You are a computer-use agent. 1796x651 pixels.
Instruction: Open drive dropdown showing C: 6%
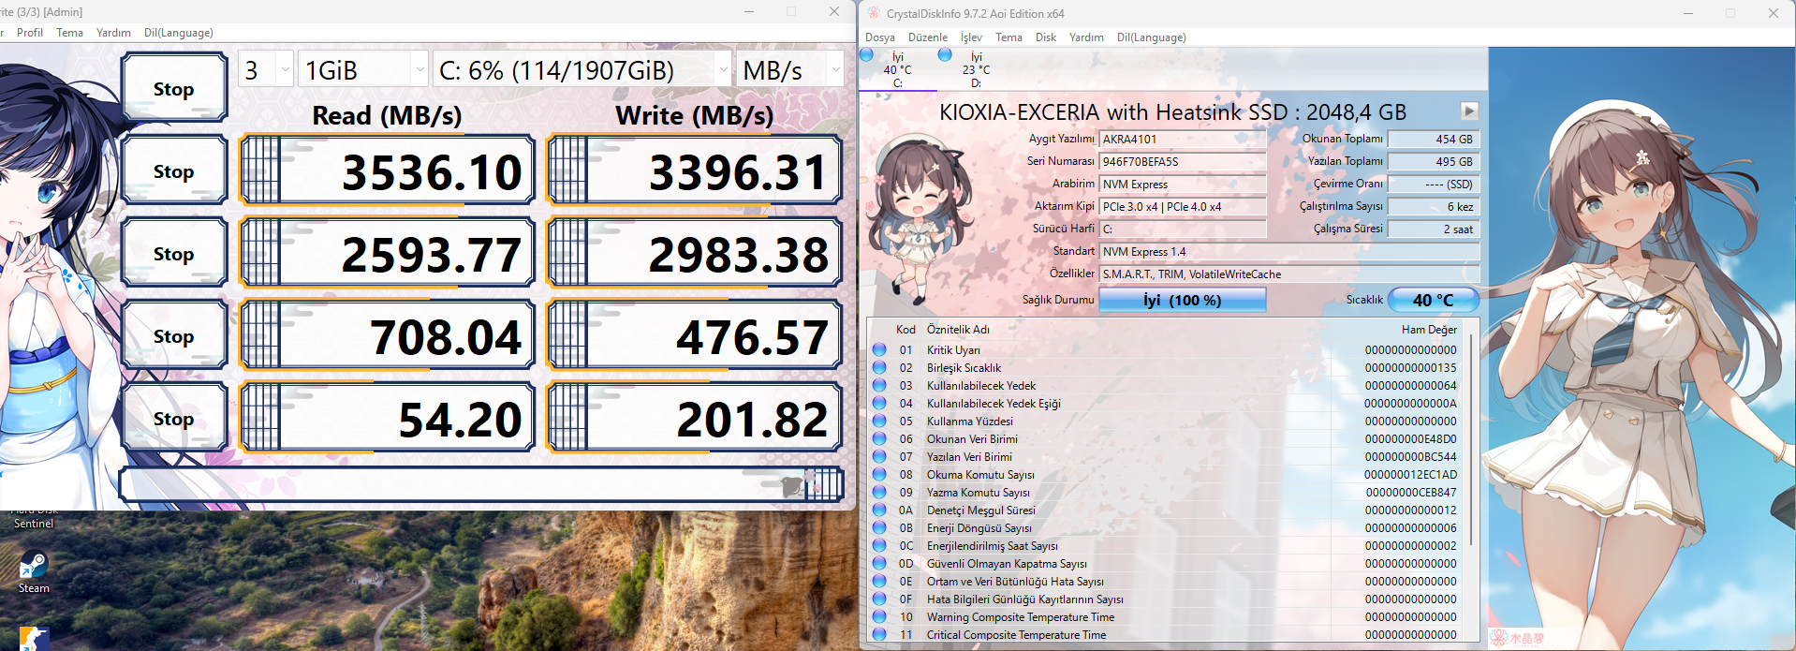point(581,70)
